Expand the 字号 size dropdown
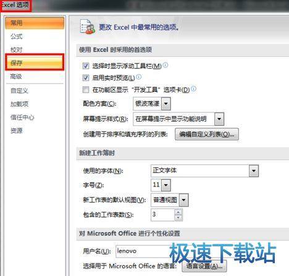The height and width of the screenshot is (276, 289). pos(166,185)
